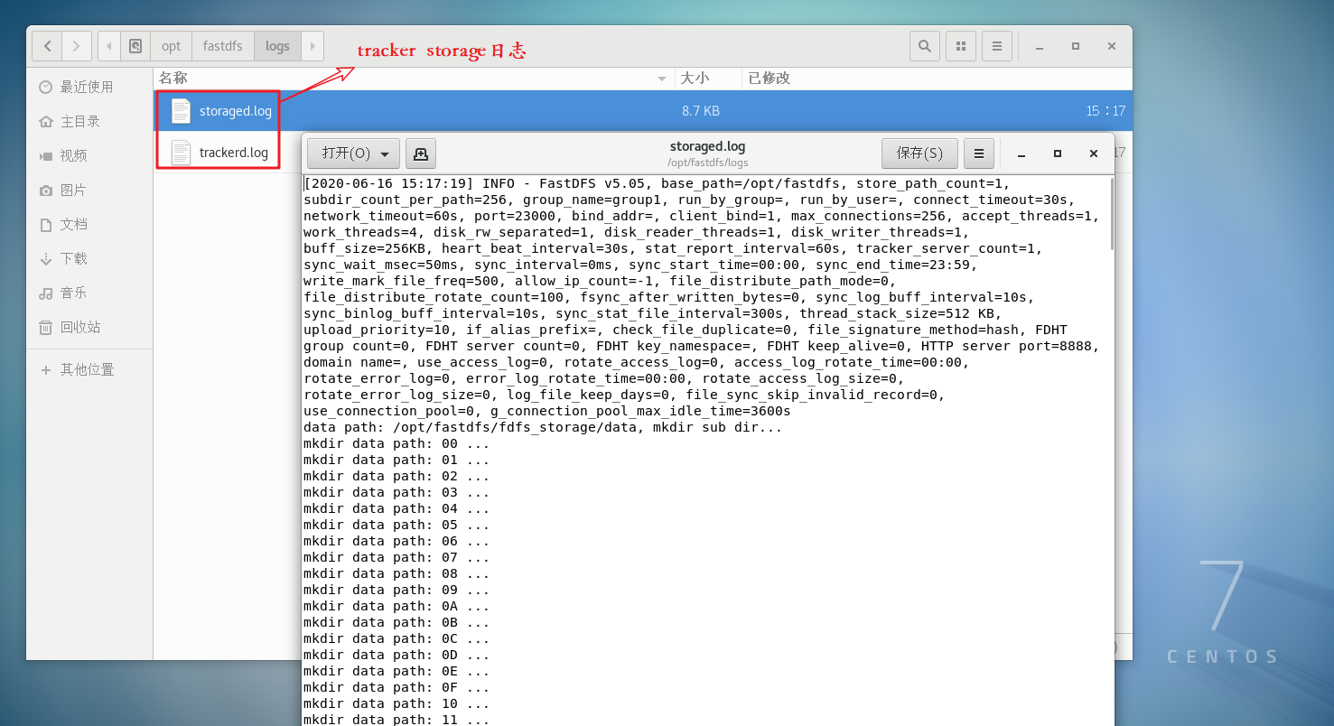The image size is (1334, 726).
Task: Open file manager search
Action: [x=925, y=46]
